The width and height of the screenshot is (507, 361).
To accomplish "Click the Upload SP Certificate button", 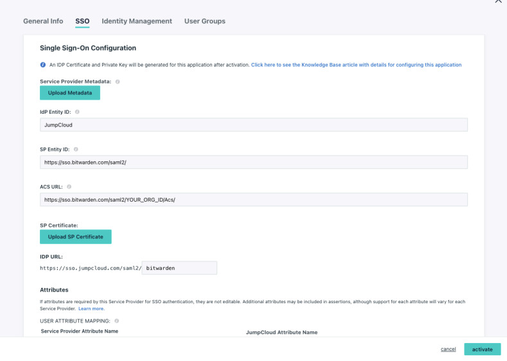I will (76, 237).
